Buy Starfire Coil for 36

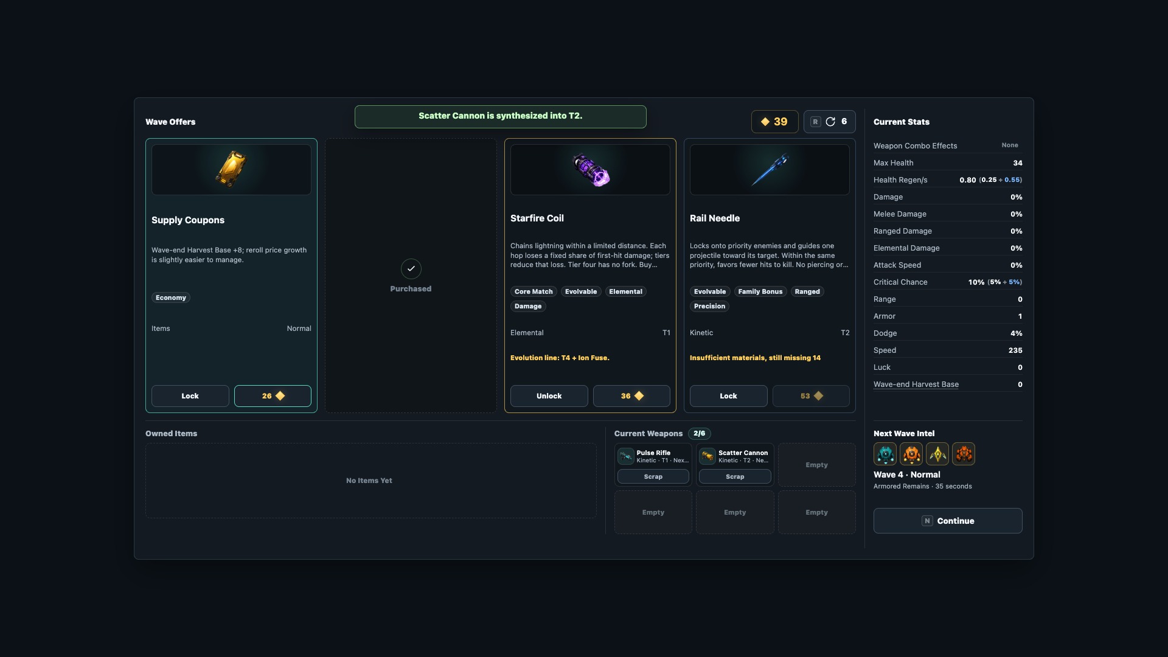[x=631, y=396]
